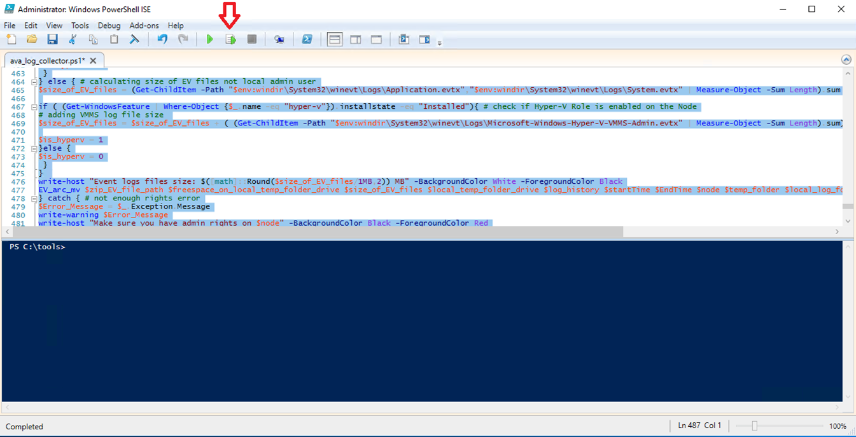Screen dimensions: 856x437
Task: Open the Debug menu
Action: [x=109, y=25]
